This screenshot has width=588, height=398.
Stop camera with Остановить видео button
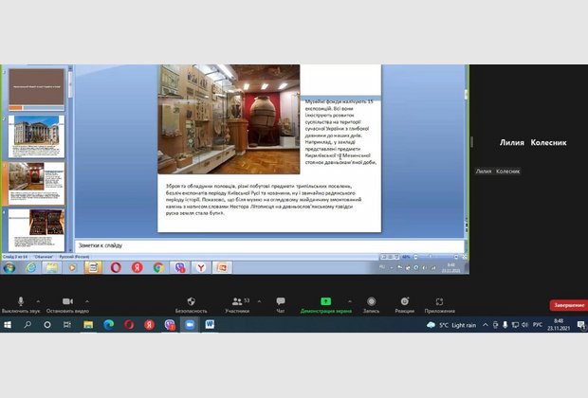pos(67,301)
